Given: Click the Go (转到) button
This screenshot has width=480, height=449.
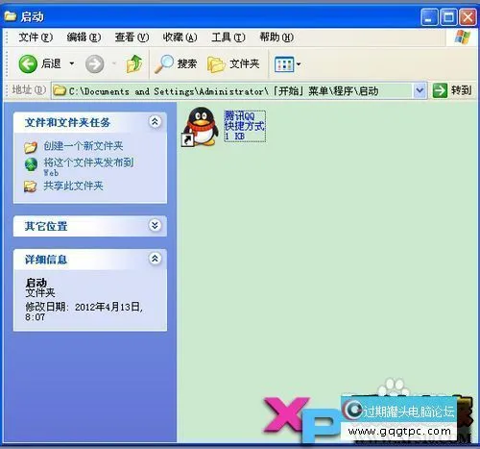Looking at the screenshot, I should (x=452, y=90).
